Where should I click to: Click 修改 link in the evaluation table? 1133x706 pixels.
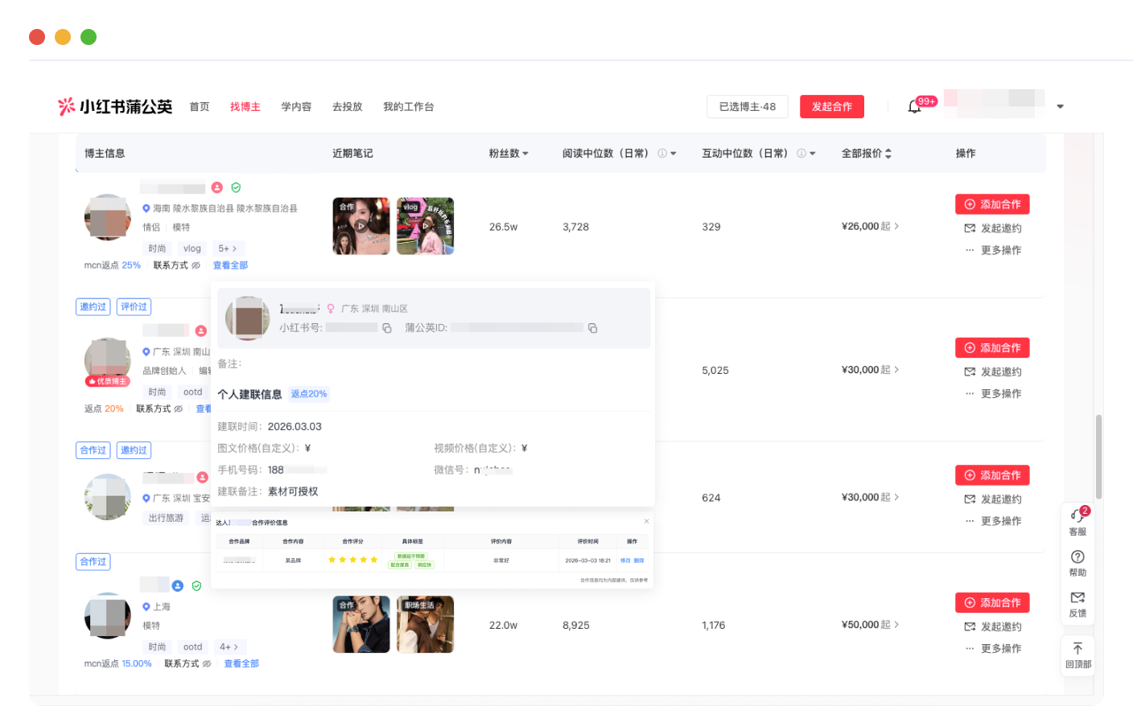625,560
